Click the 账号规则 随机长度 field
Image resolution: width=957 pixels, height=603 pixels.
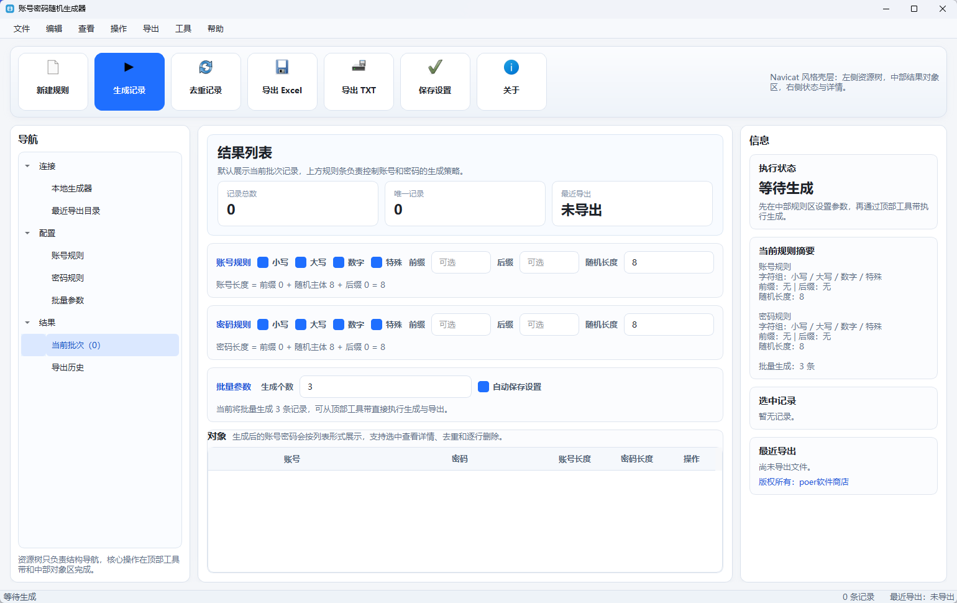coord(669,262)
